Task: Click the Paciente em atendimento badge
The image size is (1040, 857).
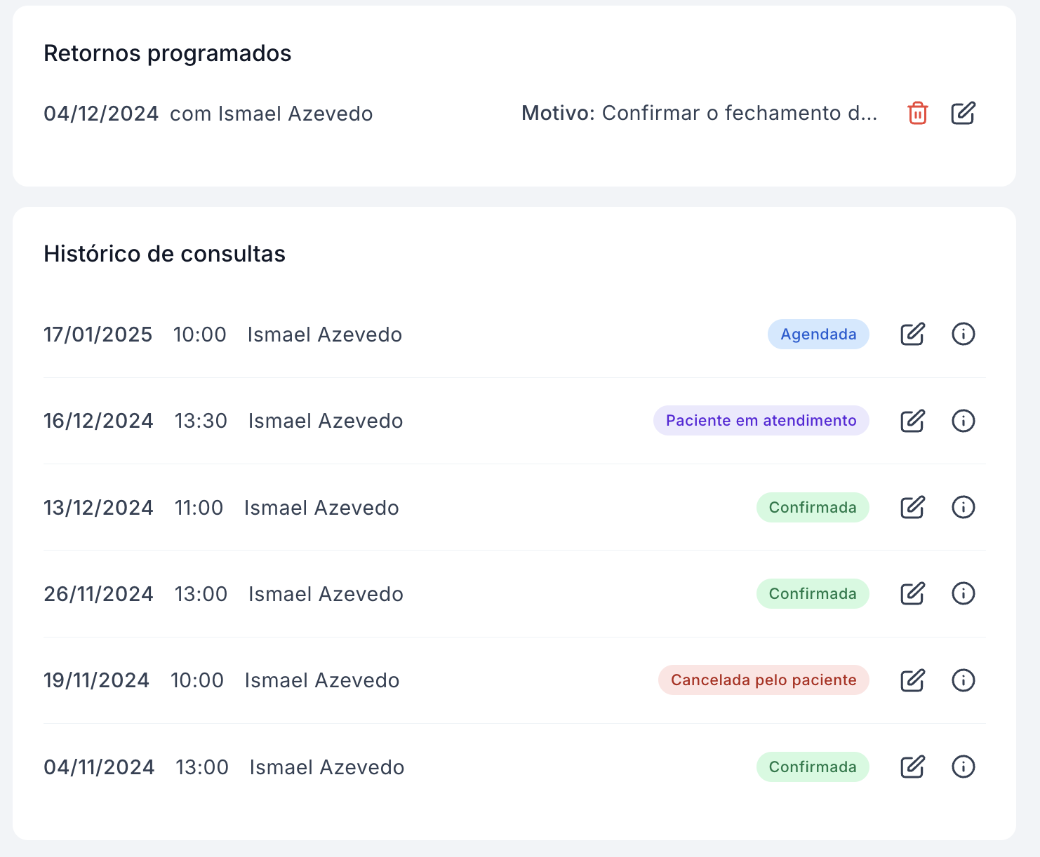Action: click(761, 421)
